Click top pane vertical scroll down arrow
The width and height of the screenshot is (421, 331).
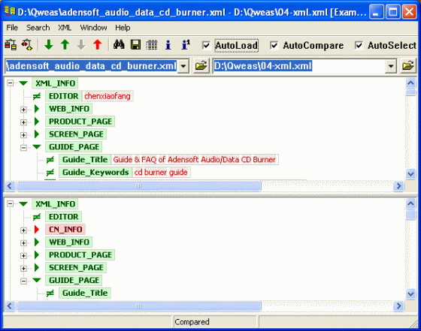[x=410, y=174]
